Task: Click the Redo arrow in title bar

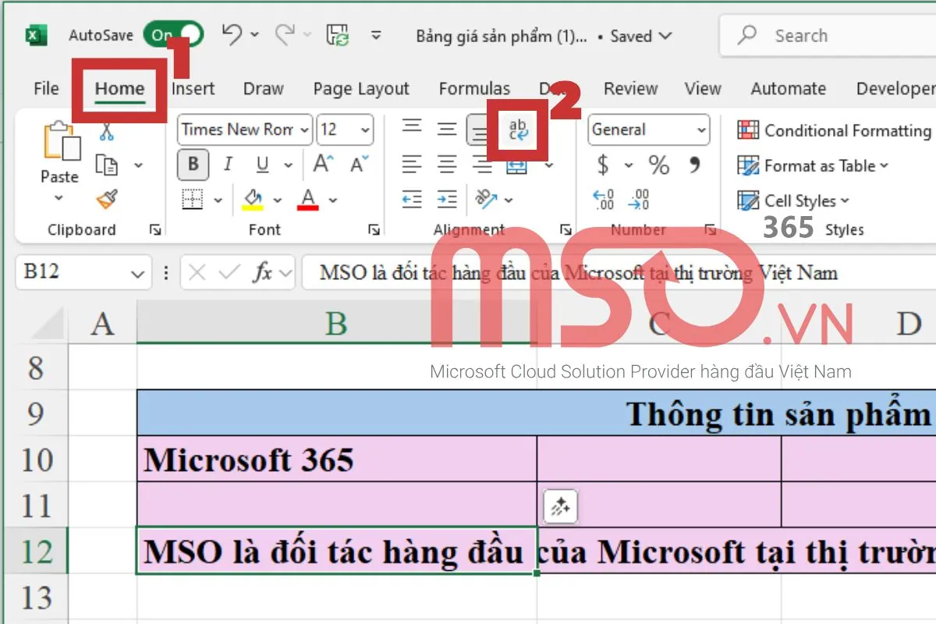Action: tap(285, 34)
